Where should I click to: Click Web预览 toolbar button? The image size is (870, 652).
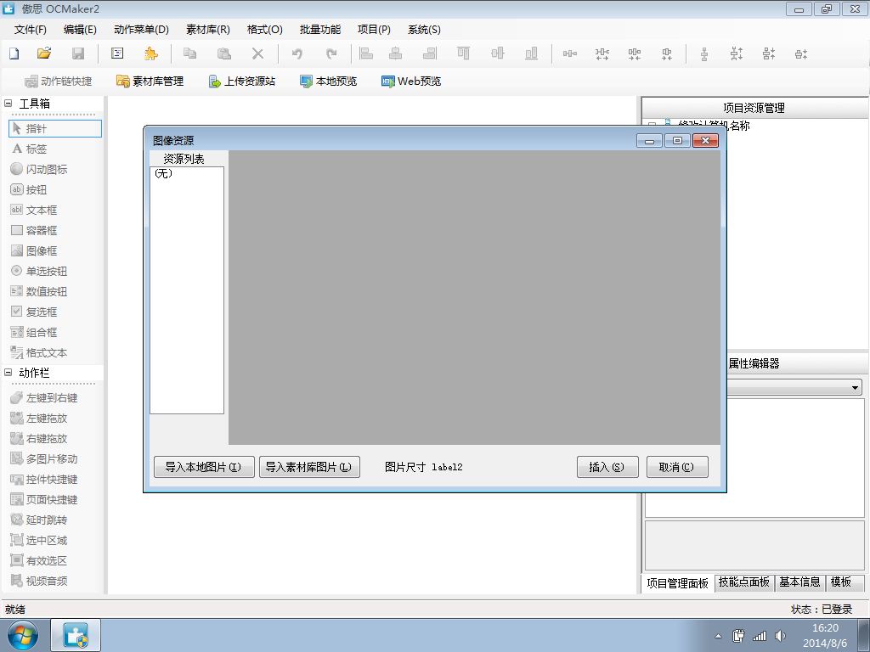coord(411,81)
